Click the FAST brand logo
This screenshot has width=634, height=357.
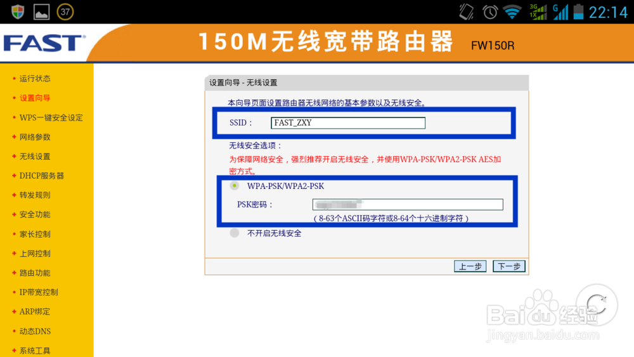pyautogui.click(x=44, y=43)
